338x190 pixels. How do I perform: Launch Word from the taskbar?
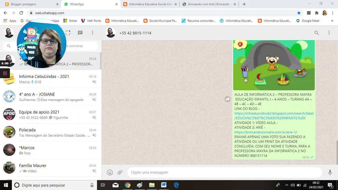(164, 185)
